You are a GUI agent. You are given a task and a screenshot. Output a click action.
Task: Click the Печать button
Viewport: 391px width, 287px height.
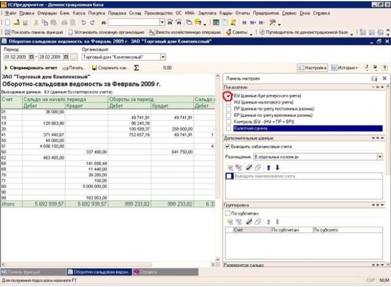(x=74, y=68)
